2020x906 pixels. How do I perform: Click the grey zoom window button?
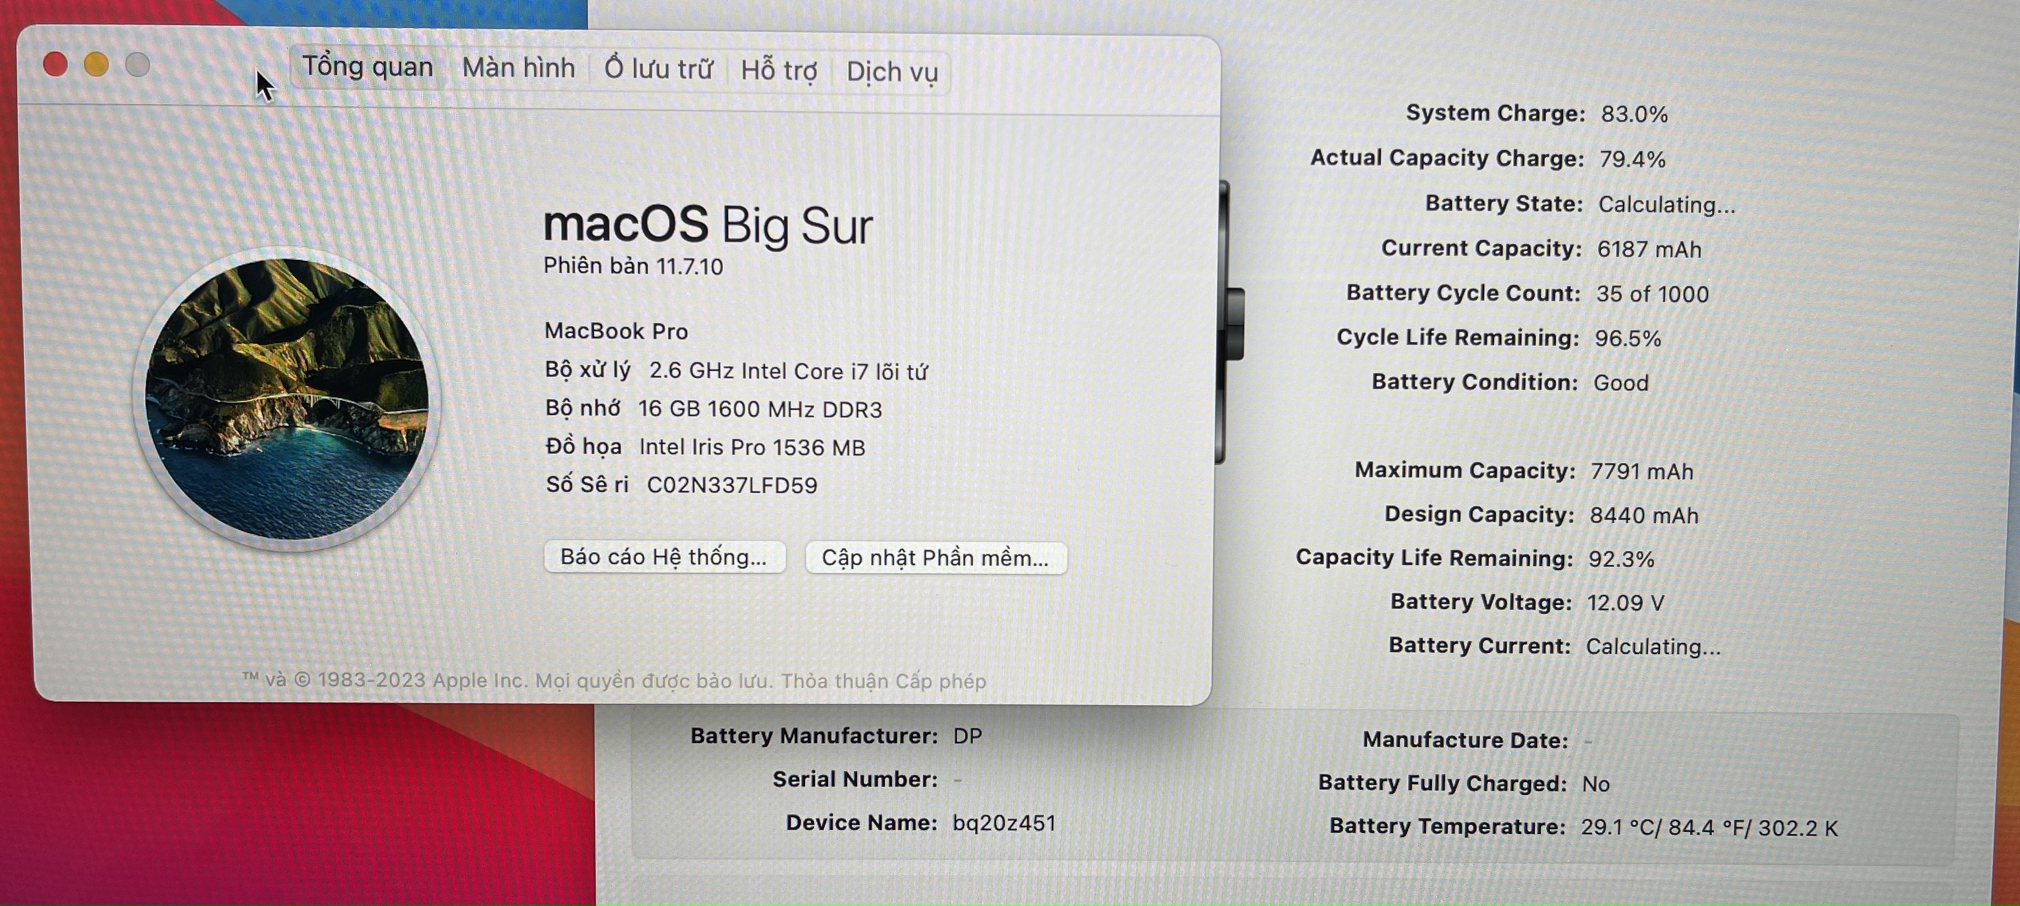138,64
